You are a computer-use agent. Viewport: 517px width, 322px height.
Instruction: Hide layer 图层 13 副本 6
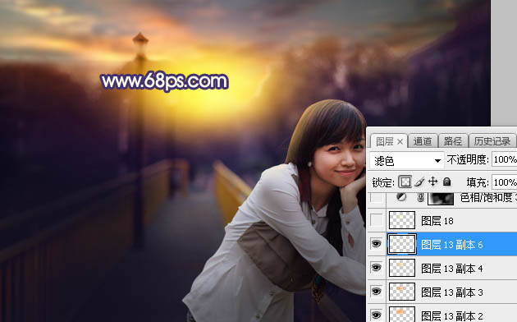(x=376, y=244)
